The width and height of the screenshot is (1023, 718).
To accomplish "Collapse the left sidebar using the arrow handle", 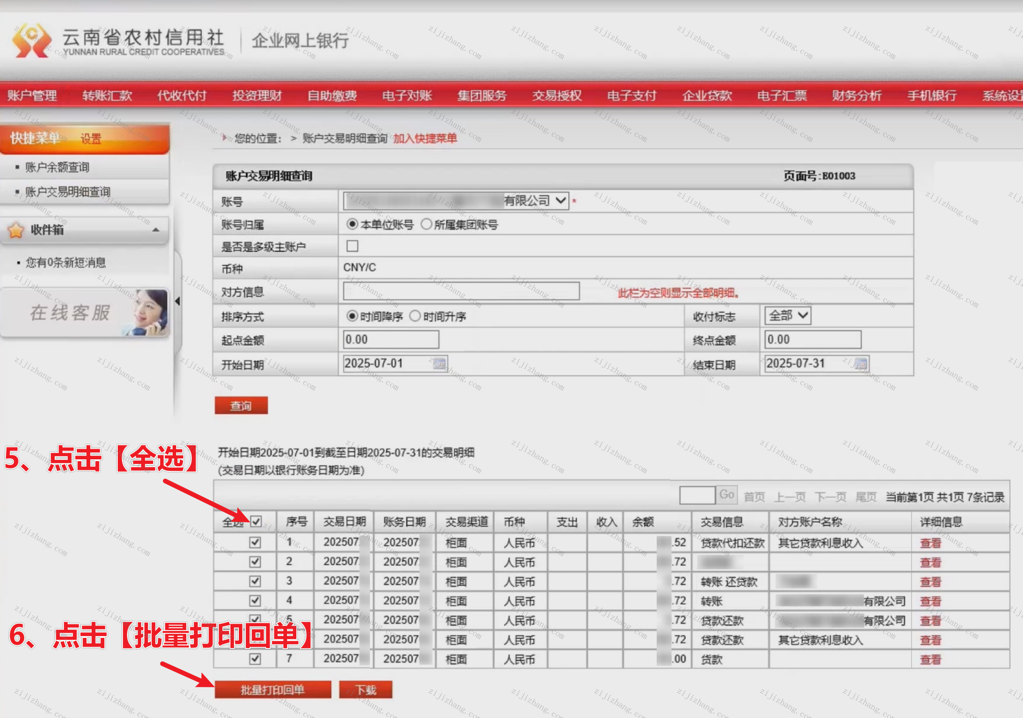I will click(178, 301).
